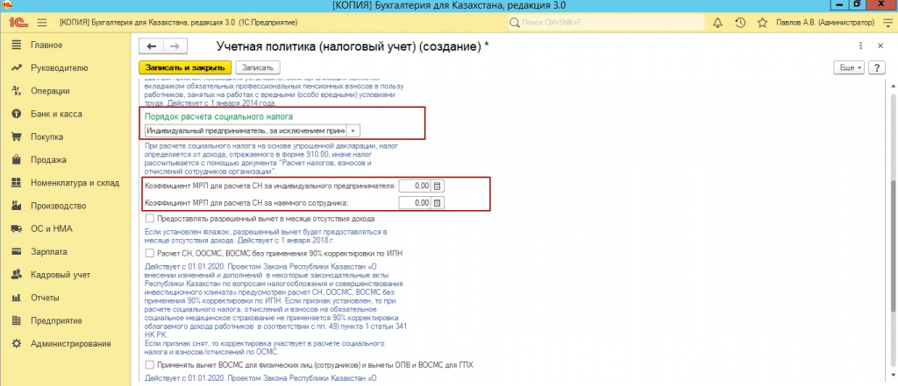Screen dimensions: 898x386
Task: Edit hired employee MRP coefficient value
Action: (415, 203)
